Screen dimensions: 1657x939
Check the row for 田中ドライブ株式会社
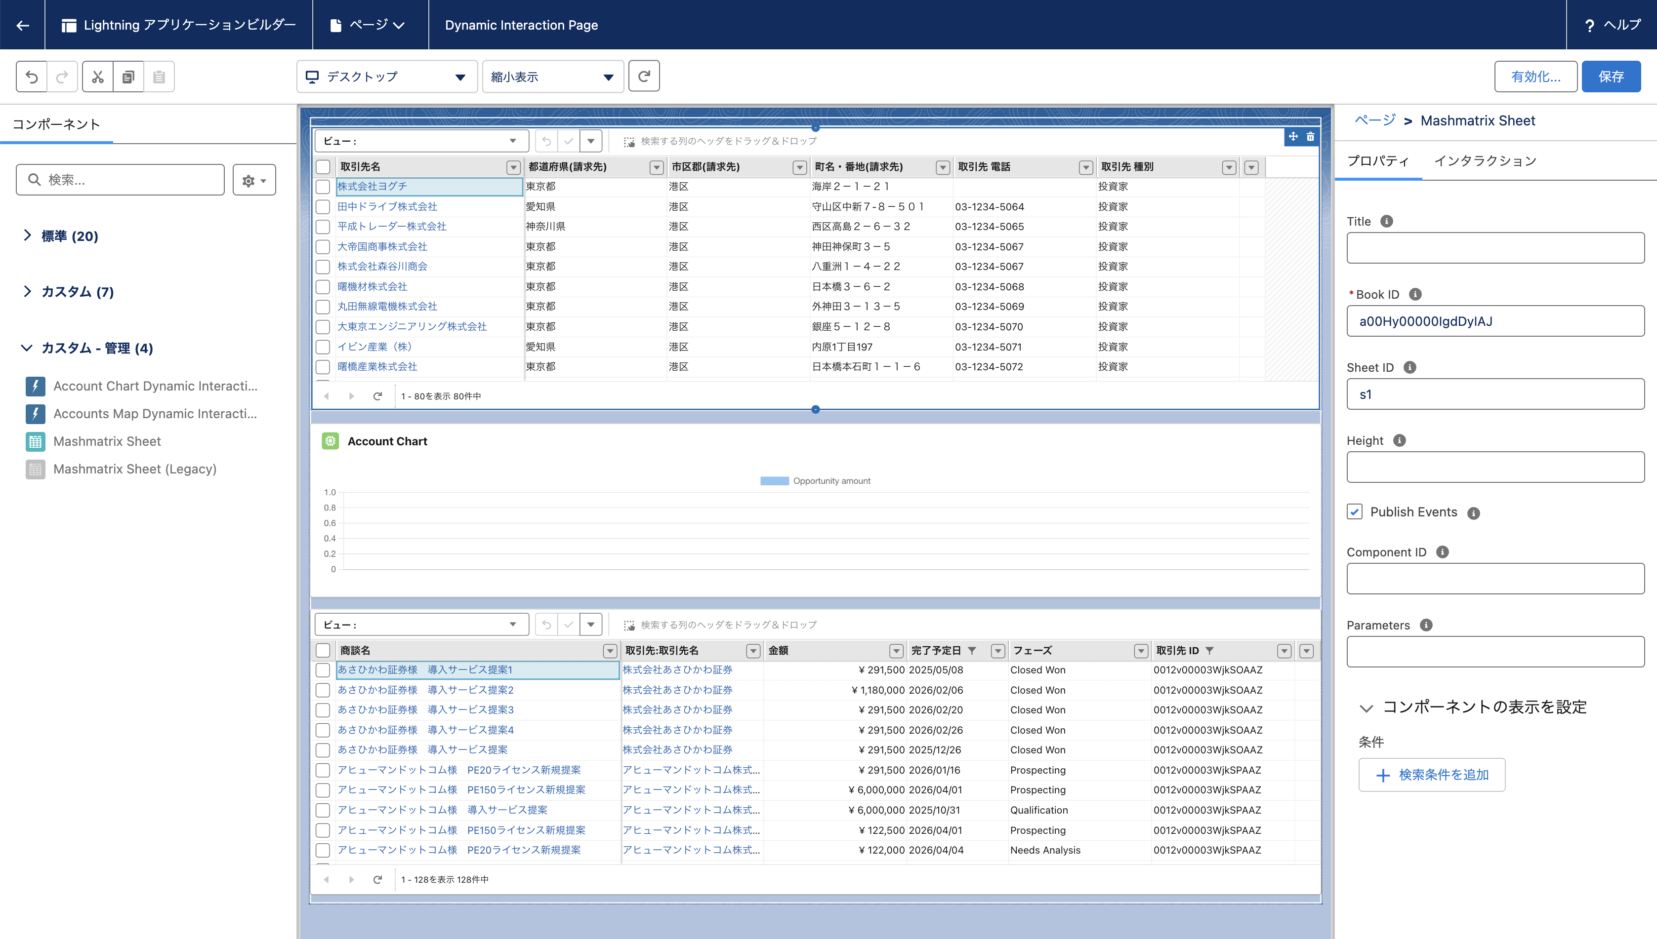tap(323, 207)
